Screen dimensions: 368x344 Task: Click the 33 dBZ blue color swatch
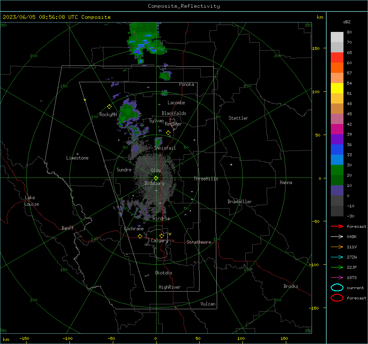click(337, 149)
